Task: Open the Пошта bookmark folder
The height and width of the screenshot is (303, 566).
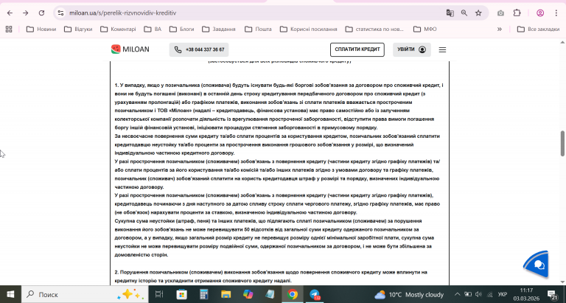Action: coord(258,29)
